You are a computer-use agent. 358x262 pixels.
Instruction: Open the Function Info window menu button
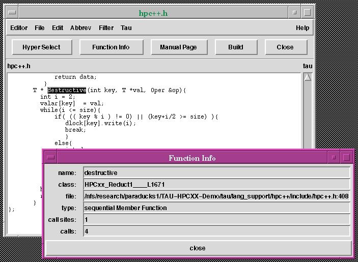(50, 158)
